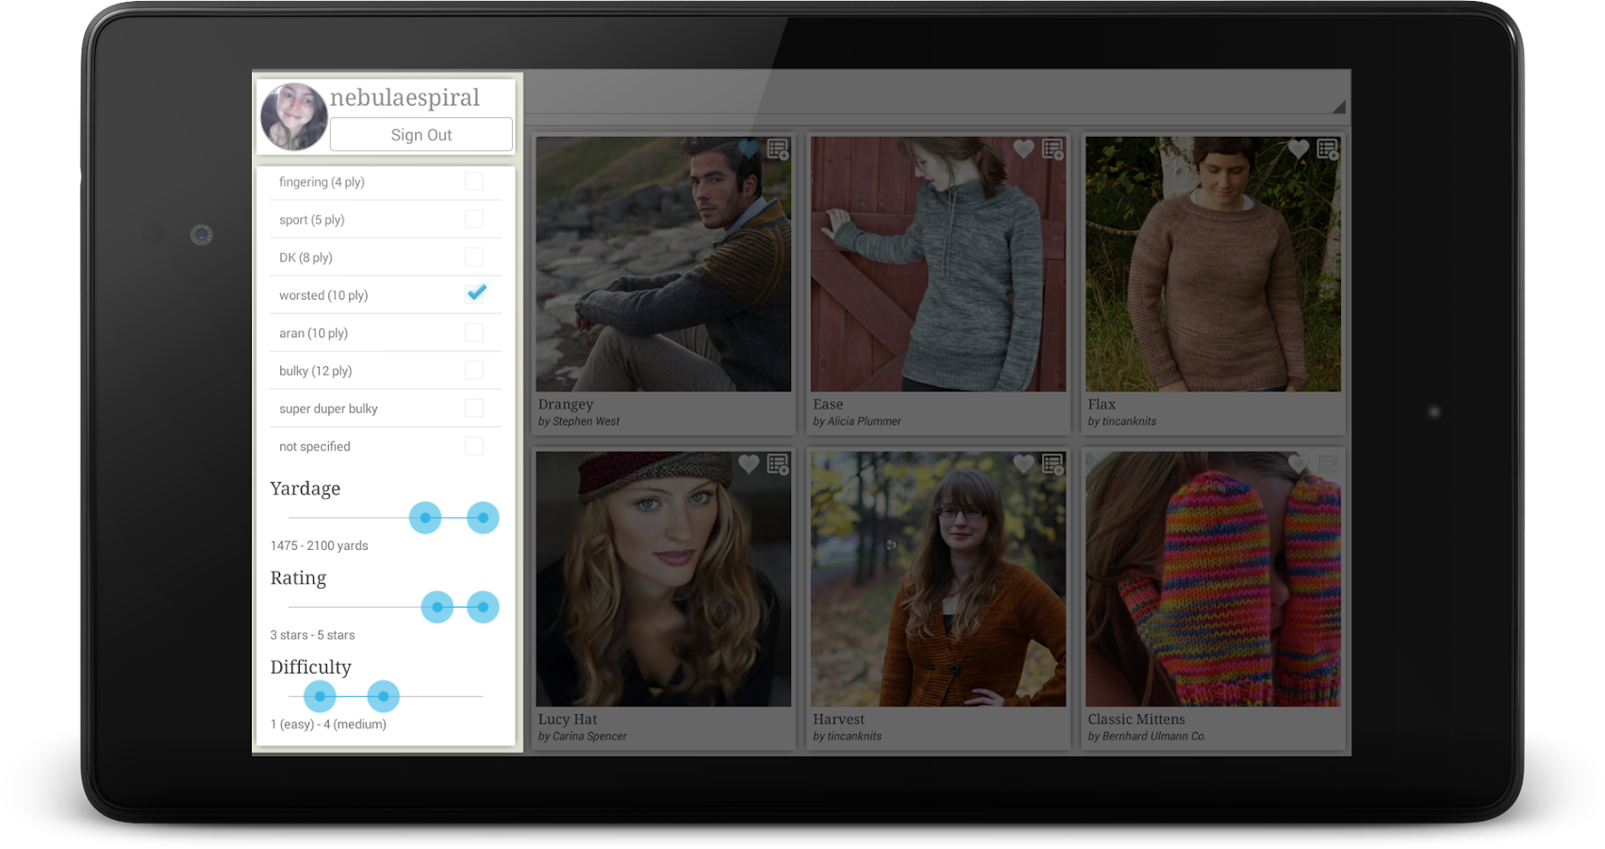Open the nebulaespiral profile avatar
Screen dimensions: 1605x849
[x=293, y=117]
